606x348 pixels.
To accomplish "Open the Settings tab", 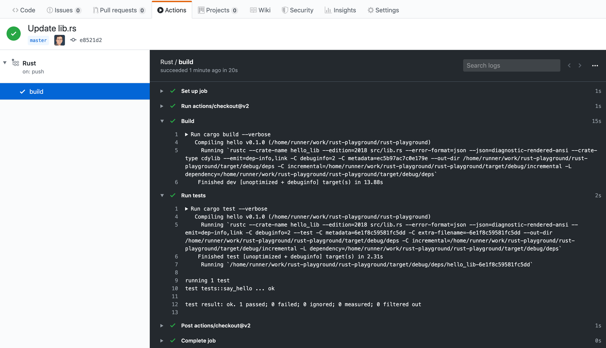I will point(383,10).
